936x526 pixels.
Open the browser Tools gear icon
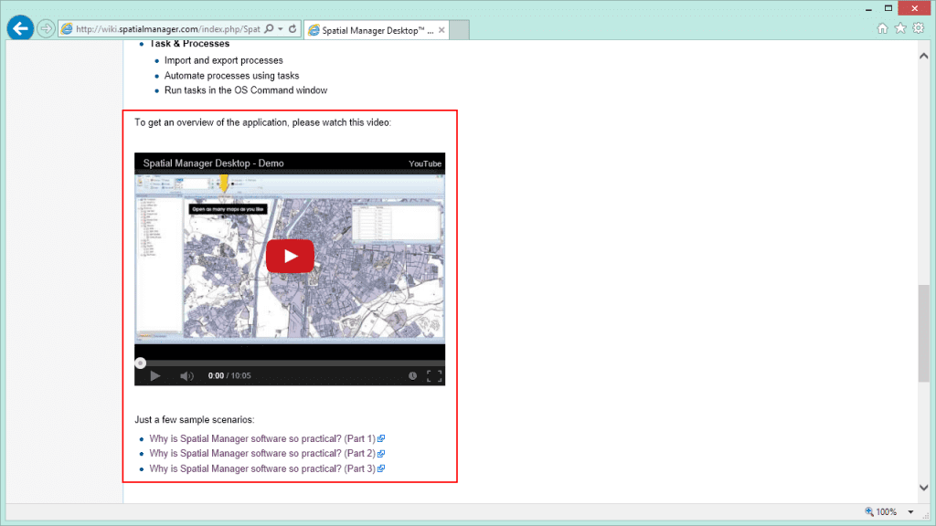click(x=919, y=28)
